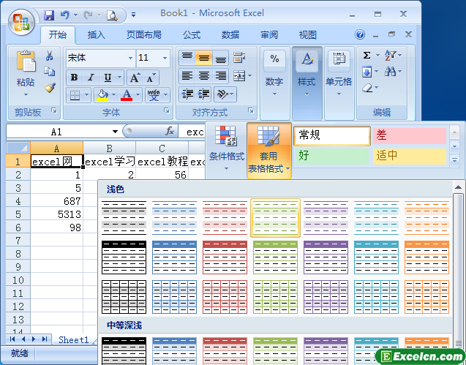Apply yellow fill color bucket
Screen dimensions: 466x365
[102, 95]
